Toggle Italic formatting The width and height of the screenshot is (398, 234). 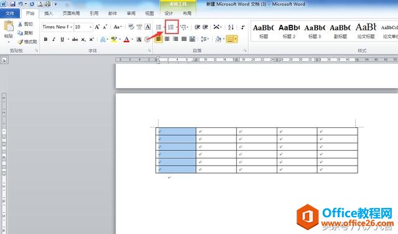click(x=54, y=39)
